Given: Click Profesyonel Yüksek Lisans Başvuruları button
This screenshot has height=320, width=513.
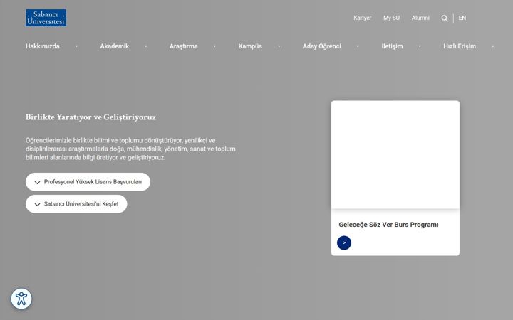Looking at the screenshot, I should (88, 182).
